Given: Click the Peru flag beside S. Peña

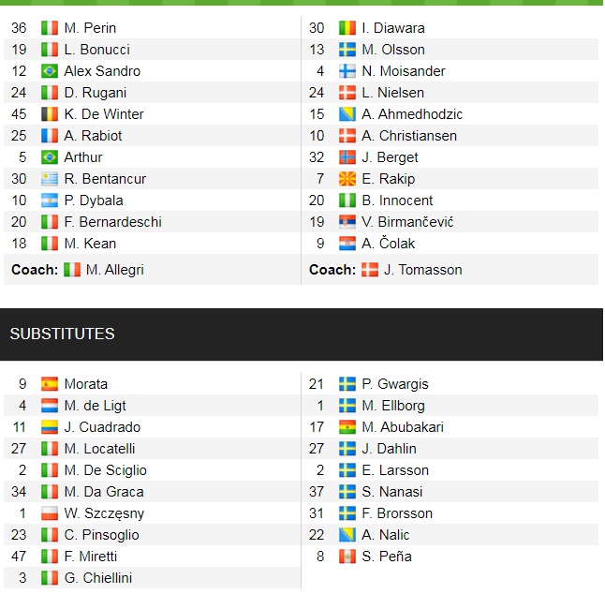Looking at the screenshot, I should coord(347,557).
